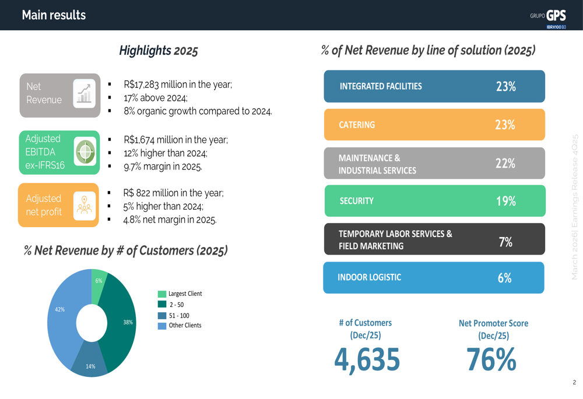Click the Main results slide title
The height and width of the screenshot is (399, 583).
pos(54,15)
